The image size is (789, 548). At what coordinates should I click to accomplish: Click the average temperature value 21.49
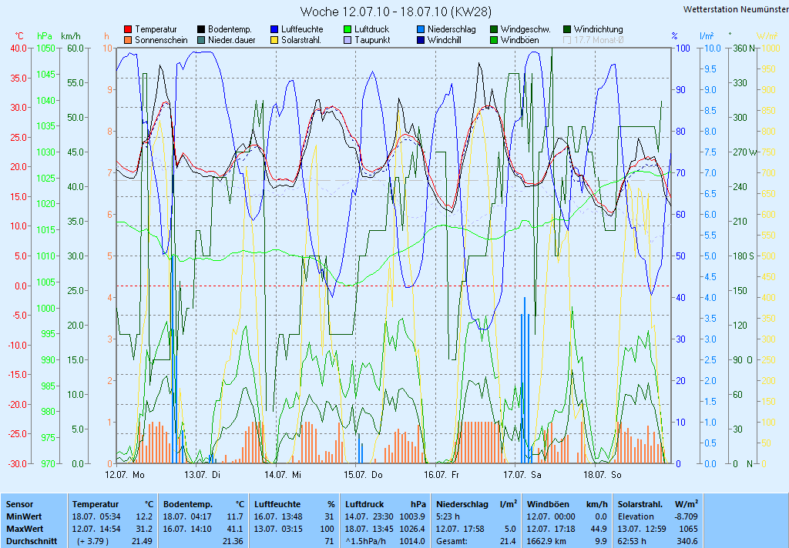pos(142,542)
